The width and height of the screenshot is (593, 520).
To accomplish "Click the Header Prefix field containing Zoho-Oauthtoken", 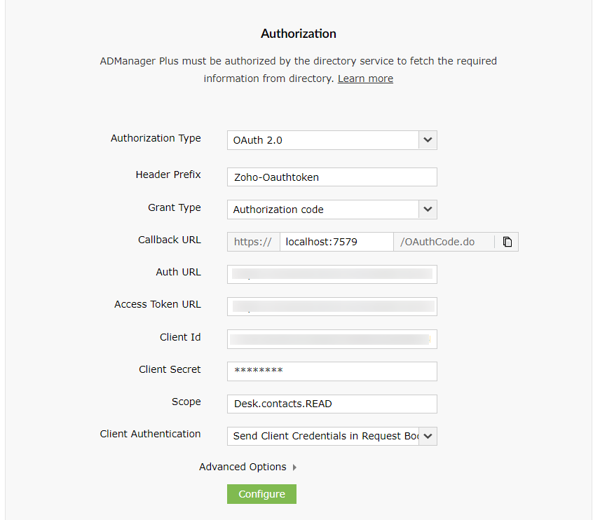I will 332,177.
